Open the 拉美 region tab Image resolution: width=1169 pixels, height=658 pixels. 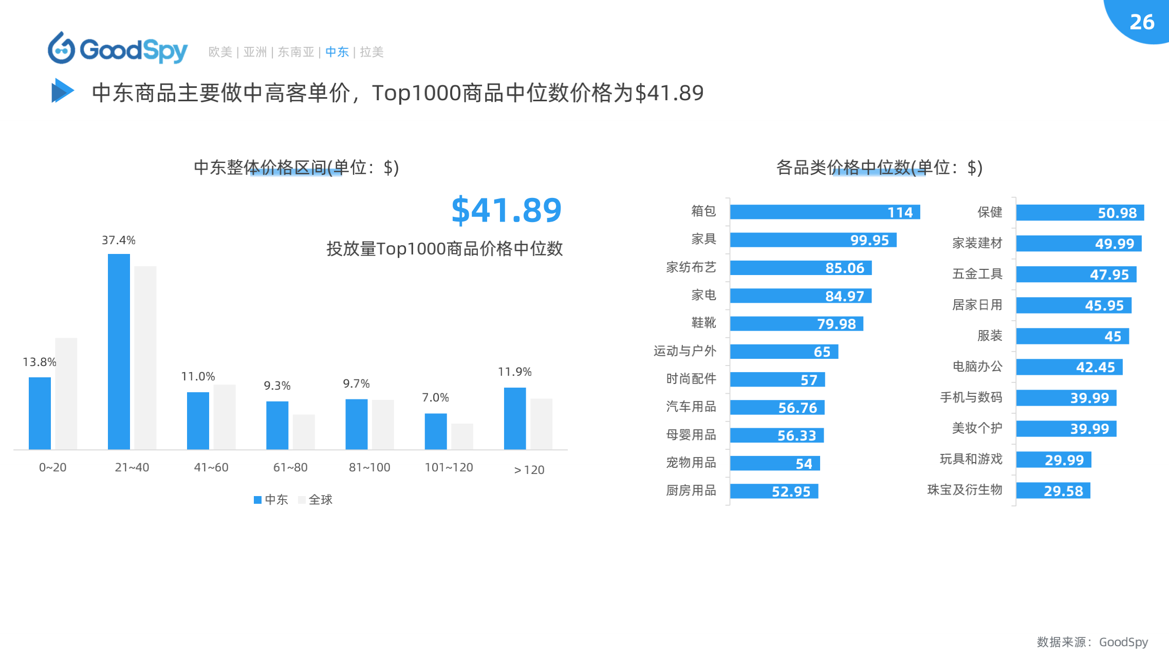[x=372, y=52]
